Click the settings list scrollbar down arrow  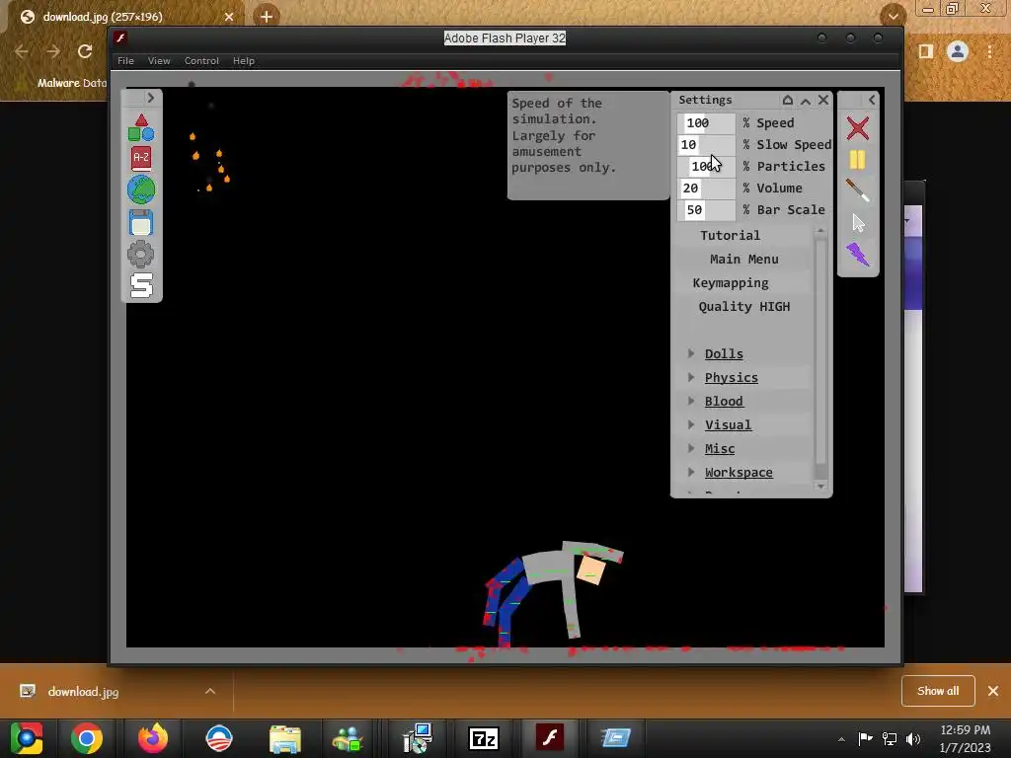[x=820, y=486]
